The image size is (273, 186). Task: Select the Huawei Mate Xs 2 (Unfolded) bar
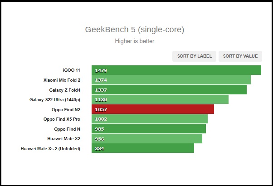pyautogui.click(x=142, y=148)
